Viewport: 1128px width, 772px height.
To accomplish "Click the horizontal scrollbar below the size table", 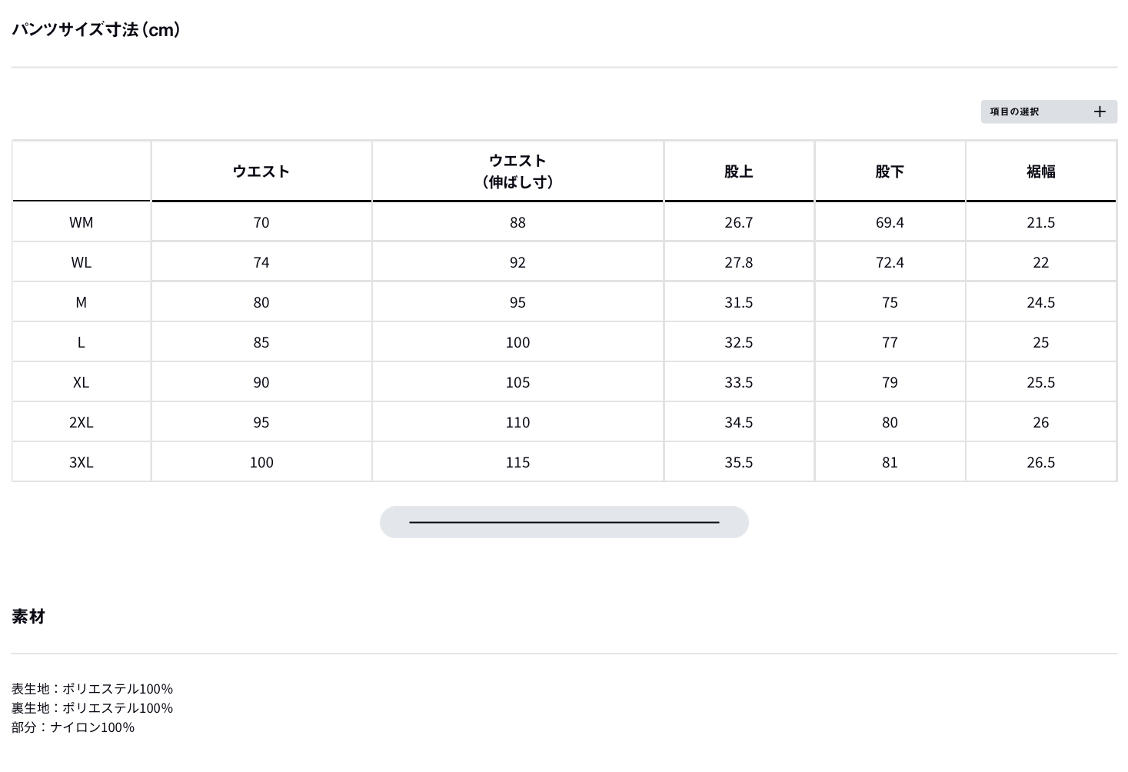I will [x=564, y=522].
